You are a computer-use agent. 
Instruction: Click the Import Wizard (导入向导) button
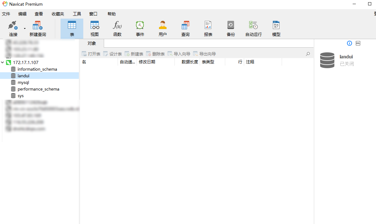[179, 54]
